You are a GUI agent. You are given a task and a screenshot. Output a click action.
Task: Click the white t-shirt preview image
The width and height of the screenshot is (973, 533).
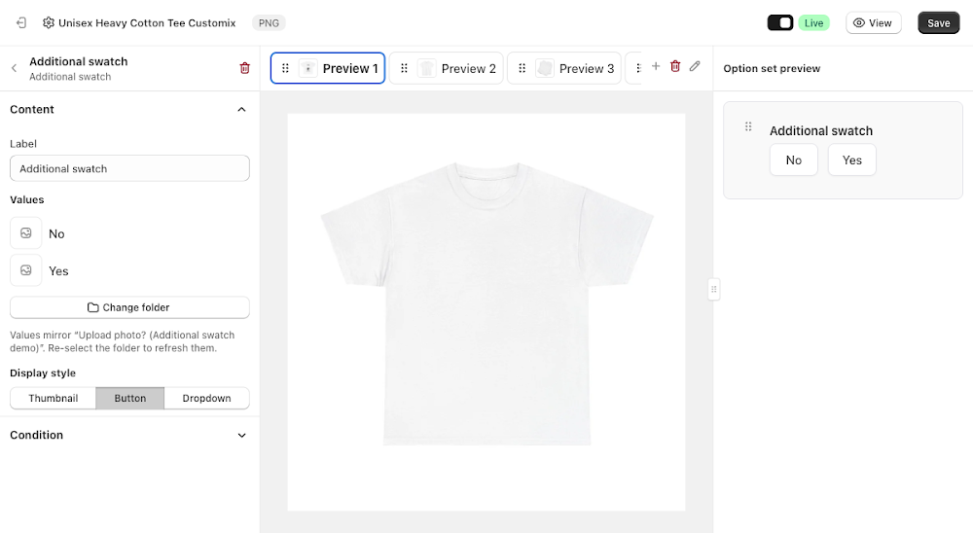[486, 304]
